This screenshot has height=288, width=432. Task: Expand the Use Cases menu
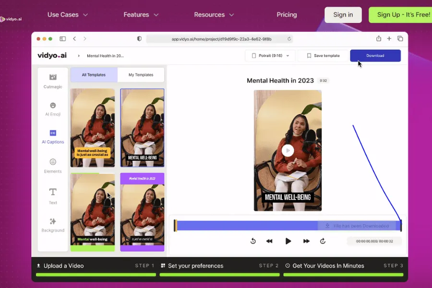pyautogui.click(x=68, y=14)
